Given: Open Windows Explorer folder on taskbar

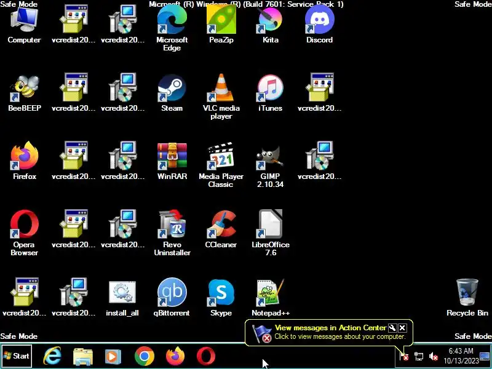Looking at the screenshot, I should (x=83, y=356).
